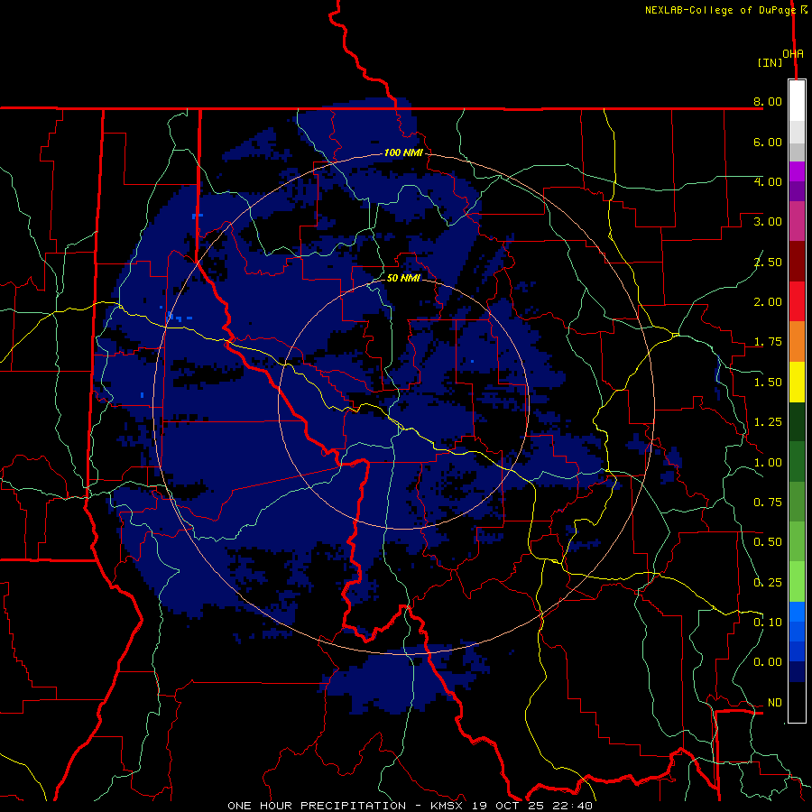Click the 6.00 scale value
Screen dimensions: 812x812
pyautogui.click(x=768, y=142)
